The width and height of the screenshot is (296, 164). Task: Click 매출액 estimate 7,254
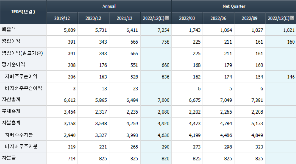164,30
